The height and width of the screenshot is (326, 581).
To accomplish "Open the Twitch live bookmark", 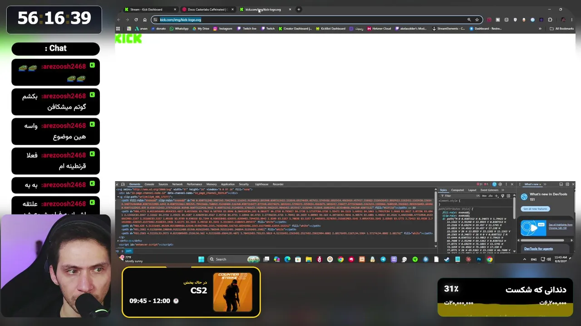I will coord(247,29).
